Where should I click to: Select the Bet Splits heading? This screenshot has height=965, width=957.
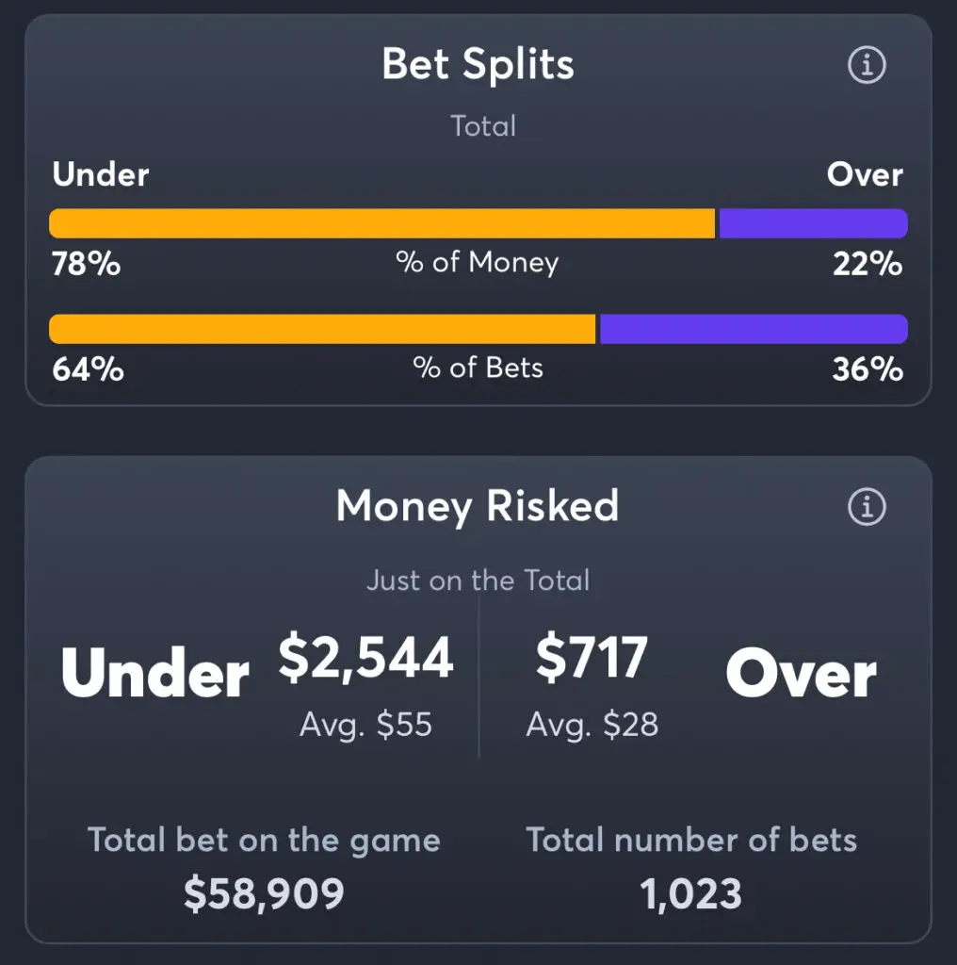(x=478, y=65)
